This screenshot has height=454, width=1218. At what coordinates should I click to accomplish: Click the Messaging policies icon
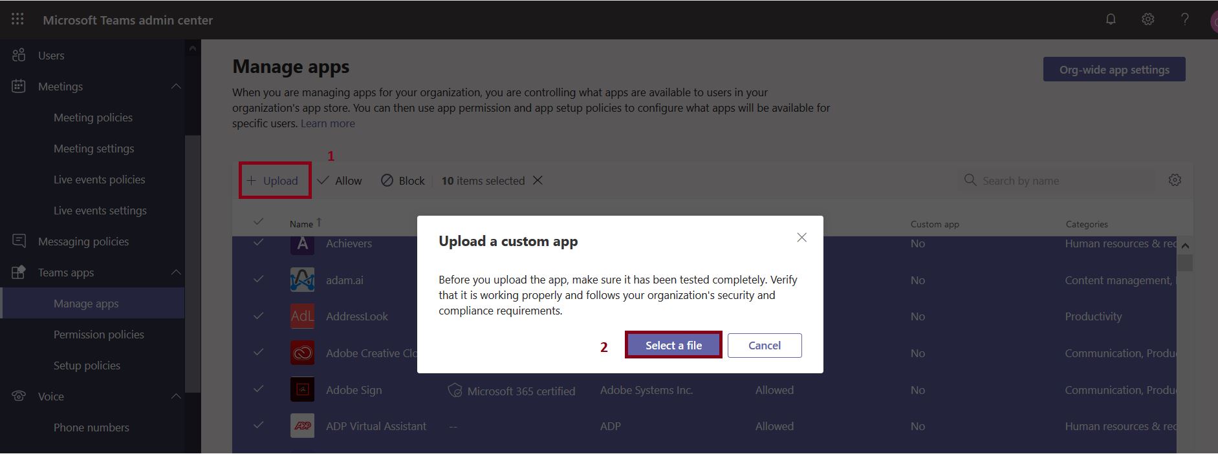pyautogui.click(x=19, y=241)
